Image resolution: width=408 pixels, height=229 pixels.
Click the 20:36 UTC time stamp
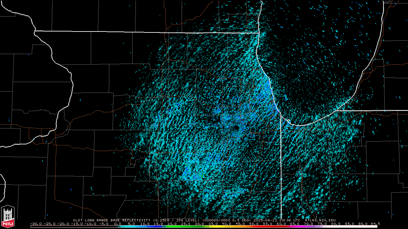click(x=290, y=220)
